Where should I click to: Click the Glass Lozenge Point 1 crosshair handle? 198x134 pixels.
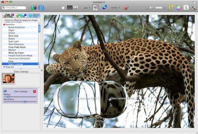[x=72, y=99]
